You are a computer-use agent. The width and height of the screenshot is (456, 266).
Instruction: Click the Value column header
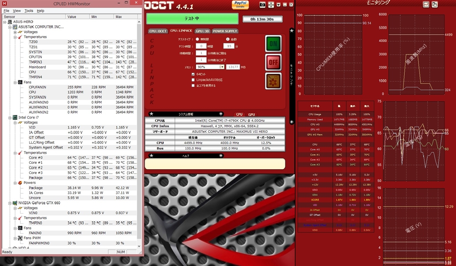click(x=77, y=16)
